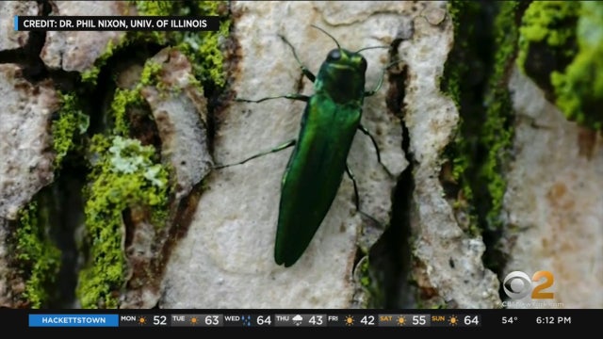Click the WED day label
This screenshot has height=339, width=603.
point(232,318)
